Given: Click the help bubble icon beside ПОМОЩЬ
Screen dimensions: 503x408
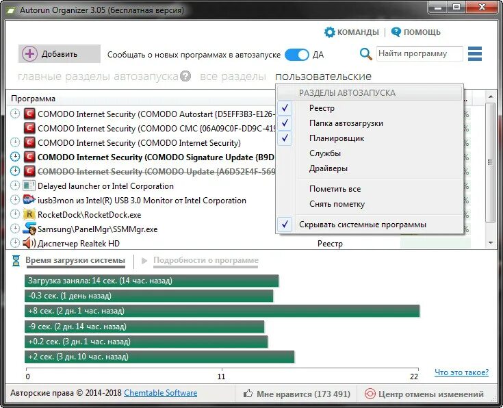Looking at the screenshot, I should tap(396, 31).
